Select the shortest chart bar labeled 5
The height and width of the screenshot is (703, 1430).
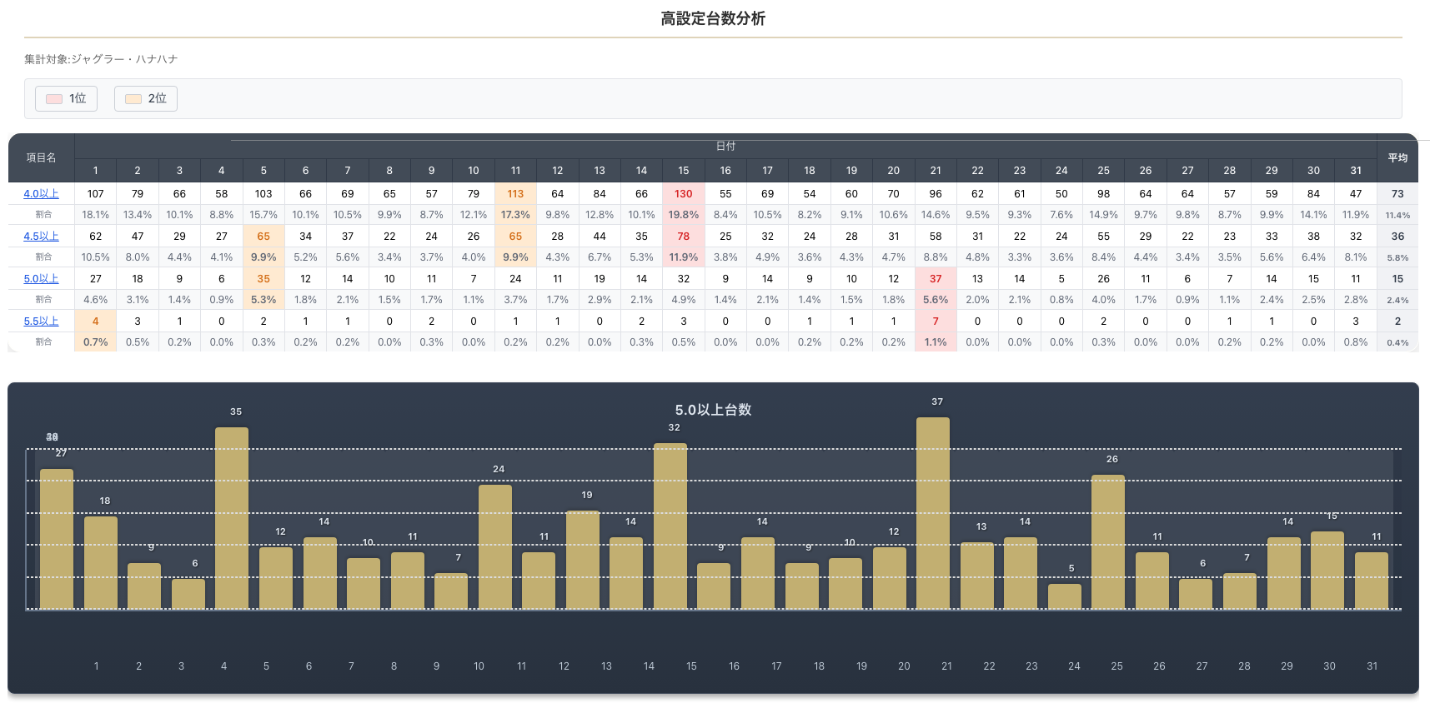(x=1064, y=596)
